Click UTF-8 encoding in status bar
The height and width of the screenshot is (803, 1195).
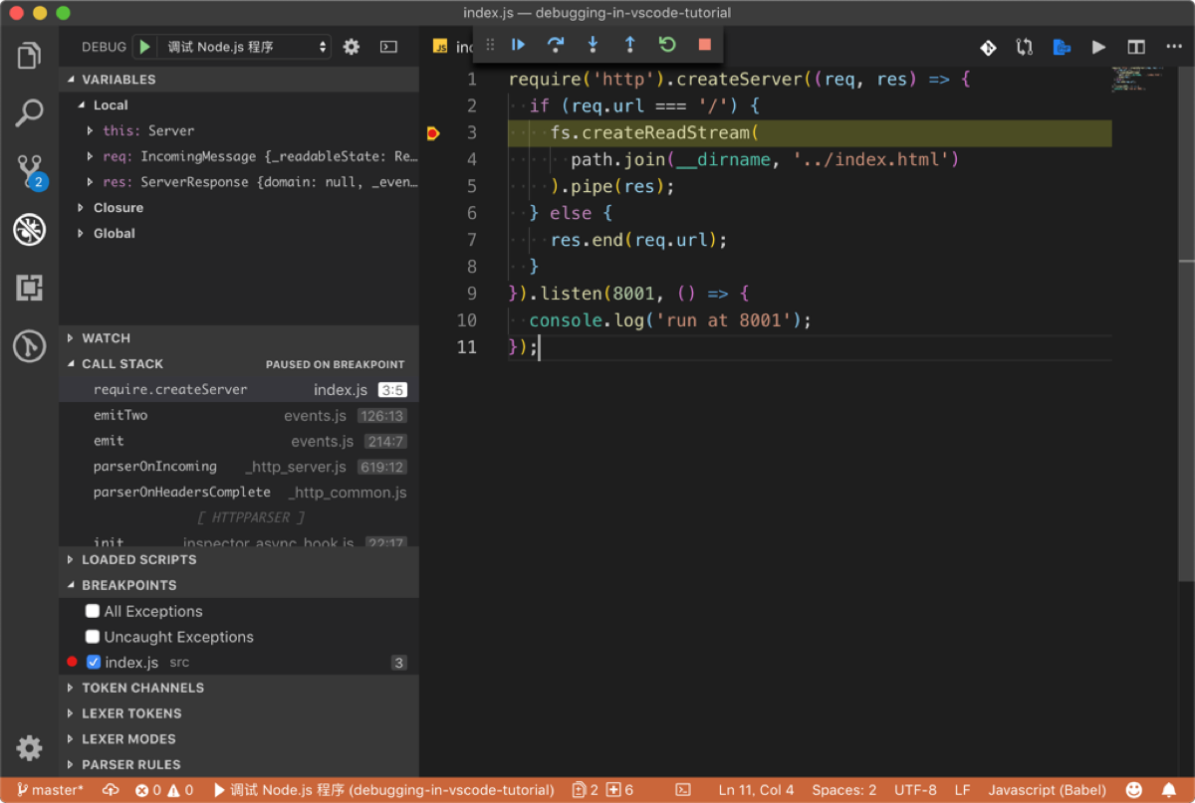point(914,790)
